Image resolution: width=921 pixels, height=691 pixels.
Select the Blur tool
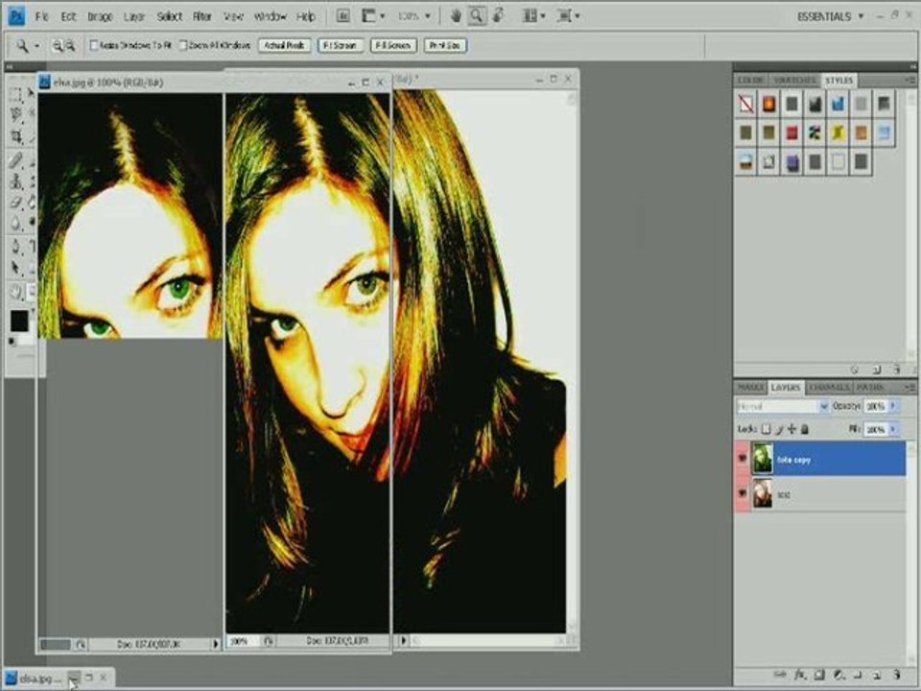pyautogui.click(x=16, y=224)
